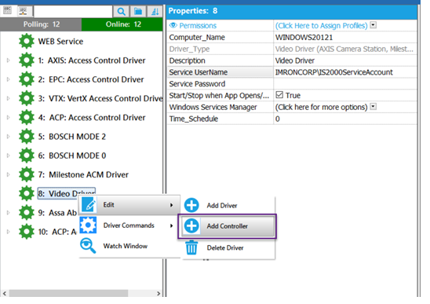Click the plus icon beside Add Driver
The height and width of the screenshot is (304, 430).
(x=191, y=205)
